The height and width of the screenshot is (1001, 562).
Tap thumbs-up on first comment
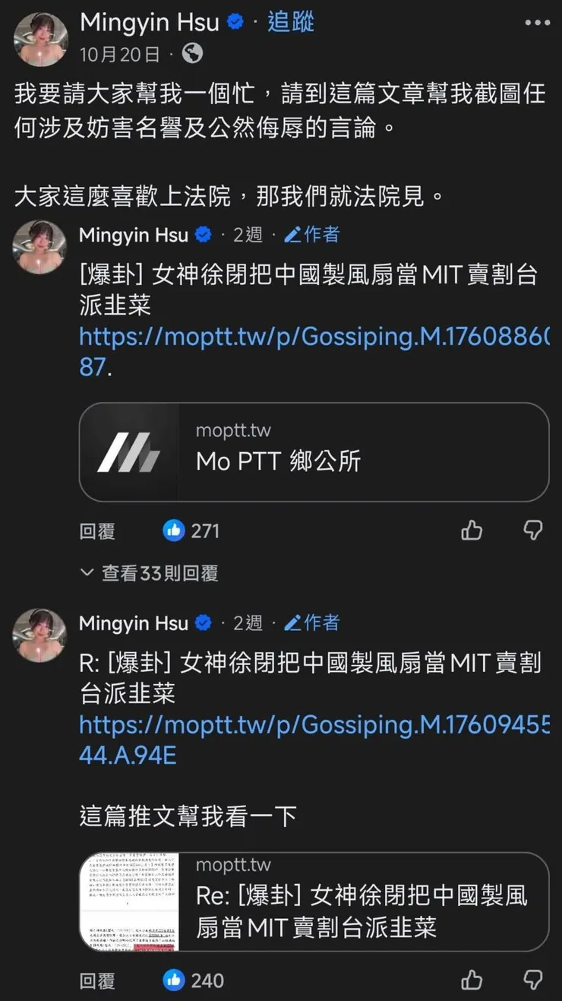[x=472, y=530]
